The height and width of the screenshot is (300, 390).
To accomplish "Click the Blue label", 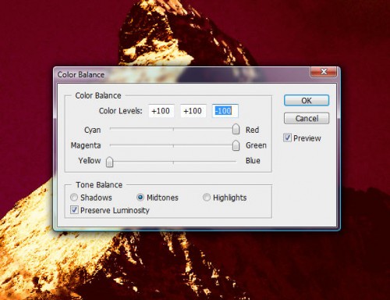I will pyautogui.click(x=253, y=160).
